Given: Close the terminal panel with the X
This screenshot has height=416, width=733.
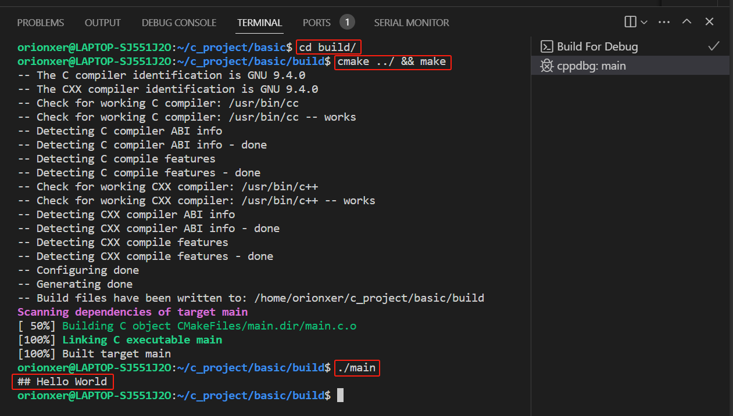Looking at the screenshot, I should 709,22.
